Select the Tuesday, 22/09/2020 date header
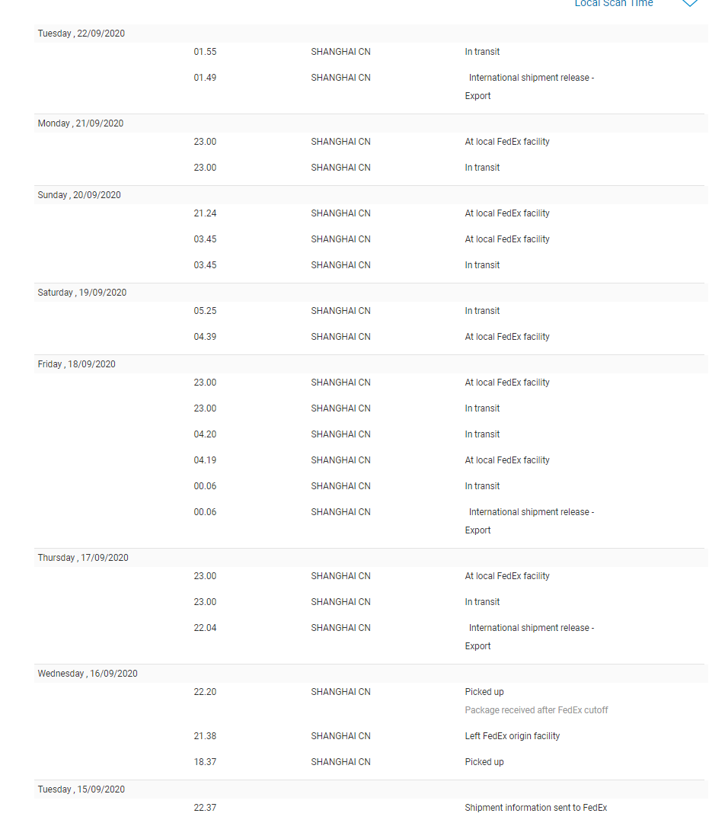Viewport: 709px width, 823px height. tap(81, 34)
